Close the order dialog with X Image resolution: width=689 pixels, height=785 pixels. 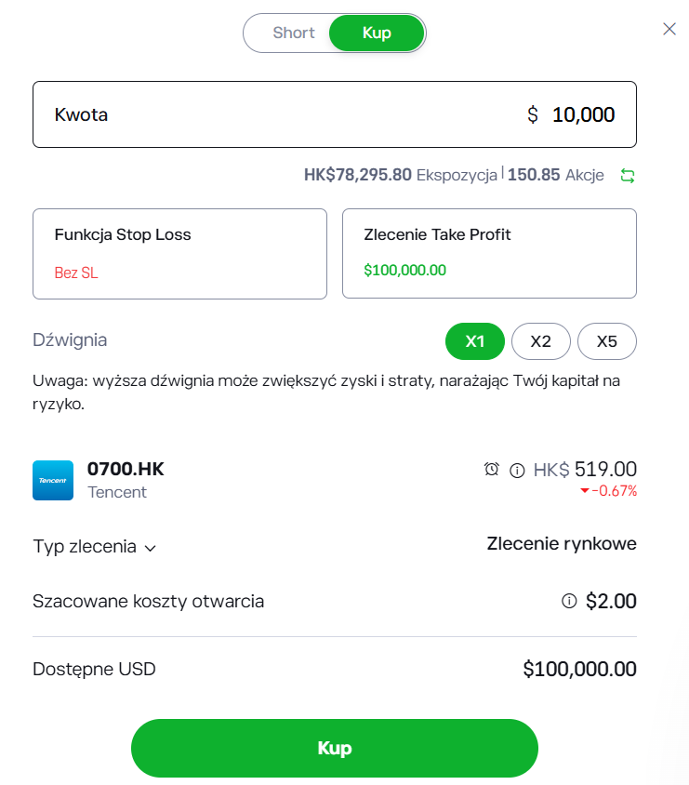(669, 29)
